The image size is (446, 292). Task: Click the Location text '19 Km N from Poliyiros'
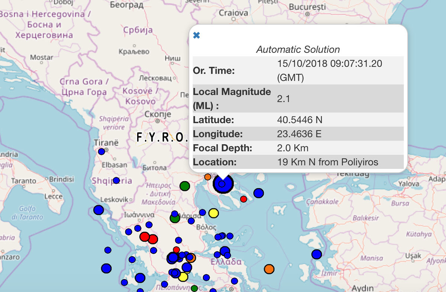coord(327,162)
